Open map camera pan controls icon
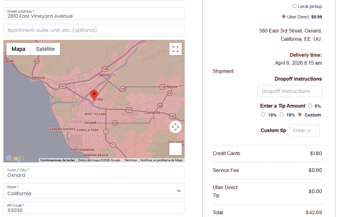Screen dimensions: 359x217 coord(175,127)
